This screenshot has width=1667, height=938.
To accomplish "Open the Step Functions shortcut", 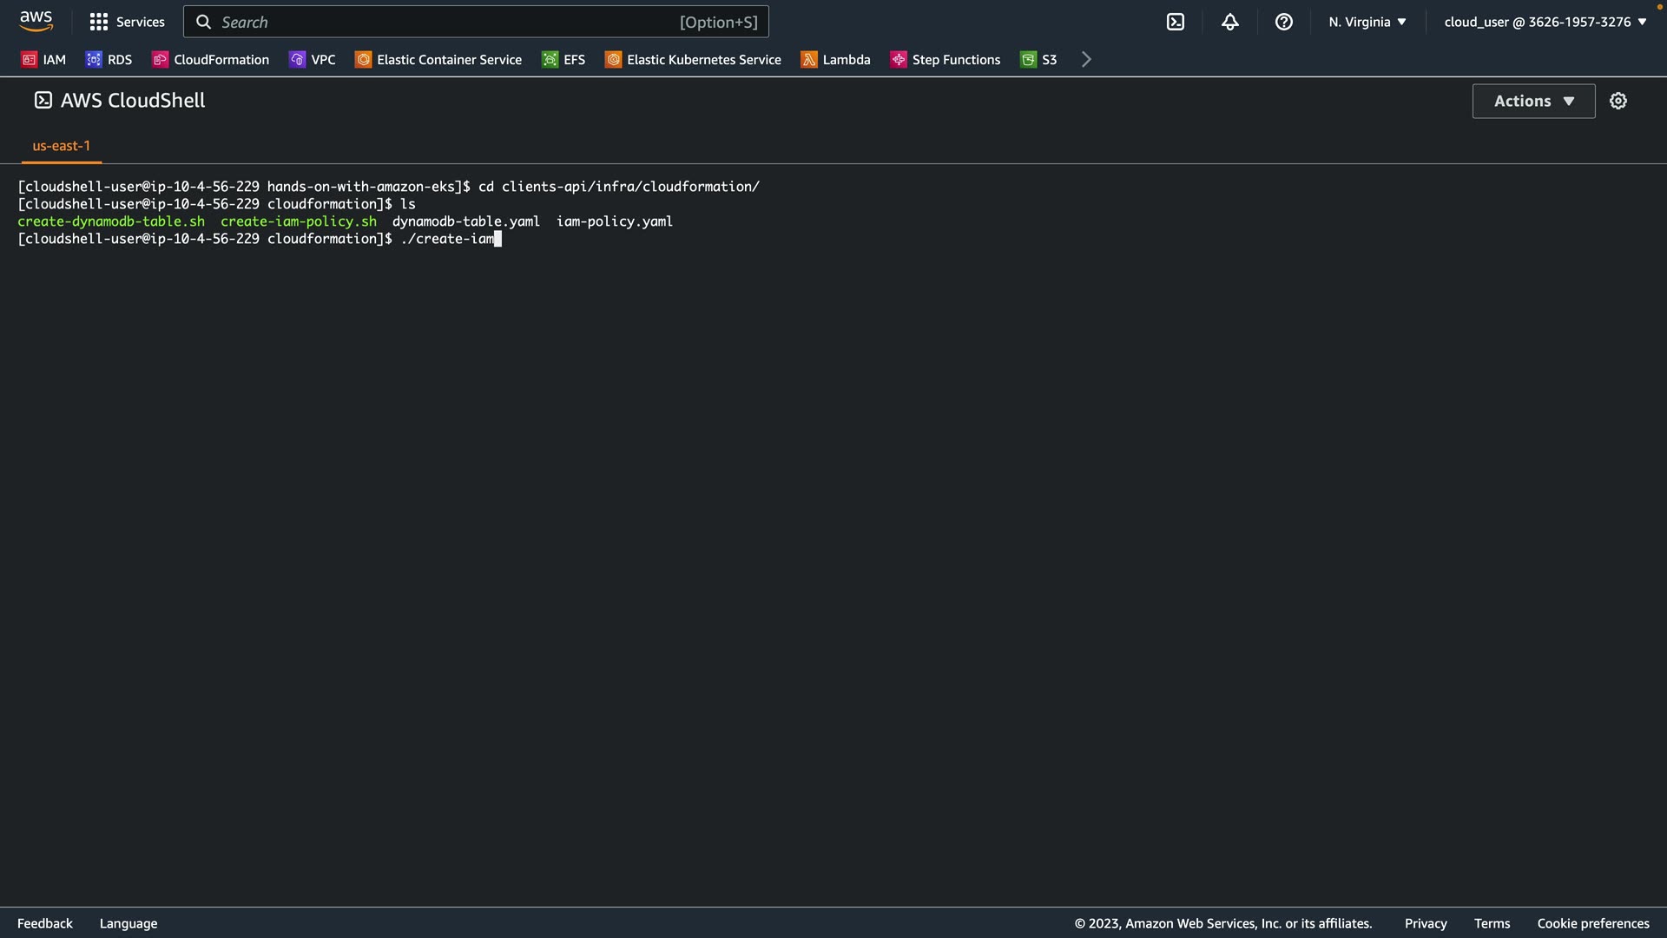I will (x=946, y=59).
